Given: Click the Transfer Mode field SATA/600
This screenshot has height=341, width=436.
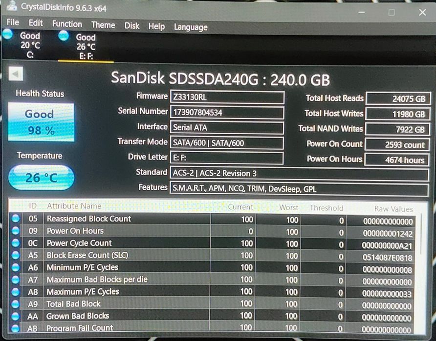Looking at the screenshot, I should pos(227,143).
